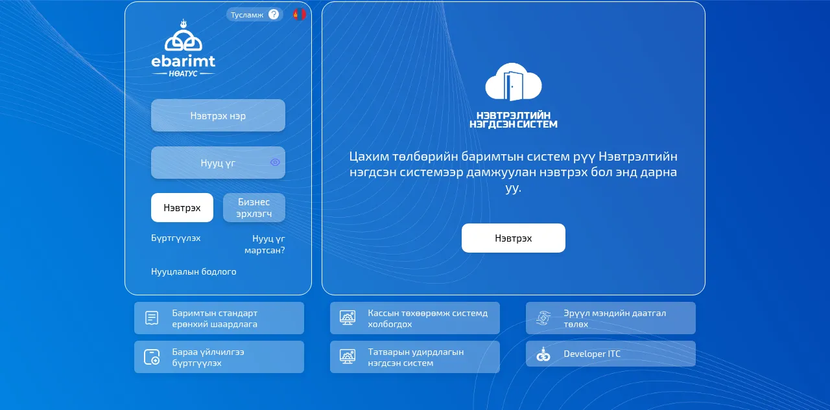Image resolution: width=830 pixels, height=410 pixels.
Task: Open the Бүртгүүлэх registration link
Action: tap(176, 238)
